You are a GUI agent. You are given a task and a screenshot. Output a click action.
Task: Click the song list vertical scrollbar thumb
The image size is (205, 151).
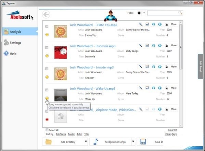[x=181, y=47]
